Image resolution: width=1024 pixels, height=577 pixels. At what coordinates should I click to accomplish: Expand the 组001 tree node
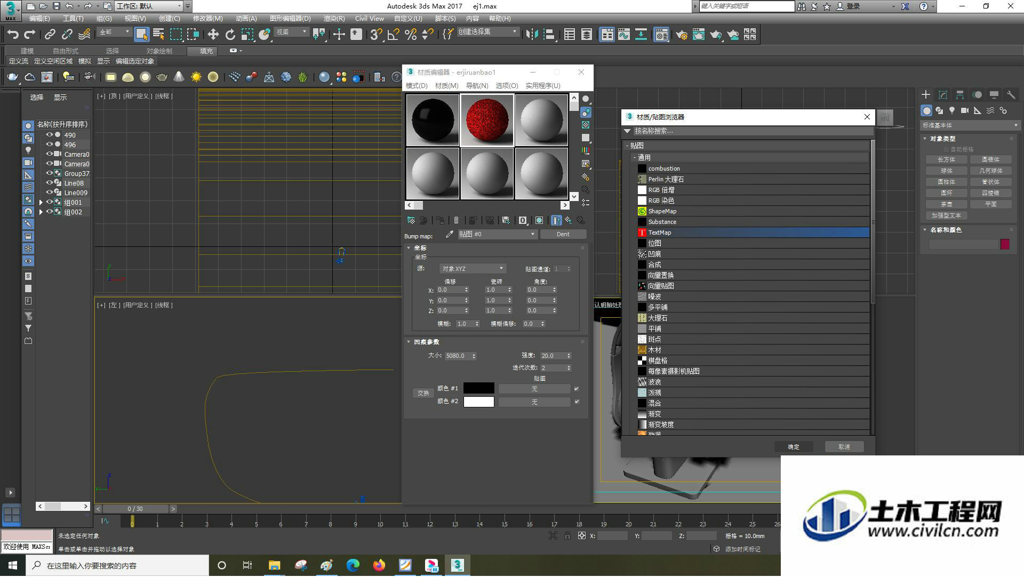41,203
